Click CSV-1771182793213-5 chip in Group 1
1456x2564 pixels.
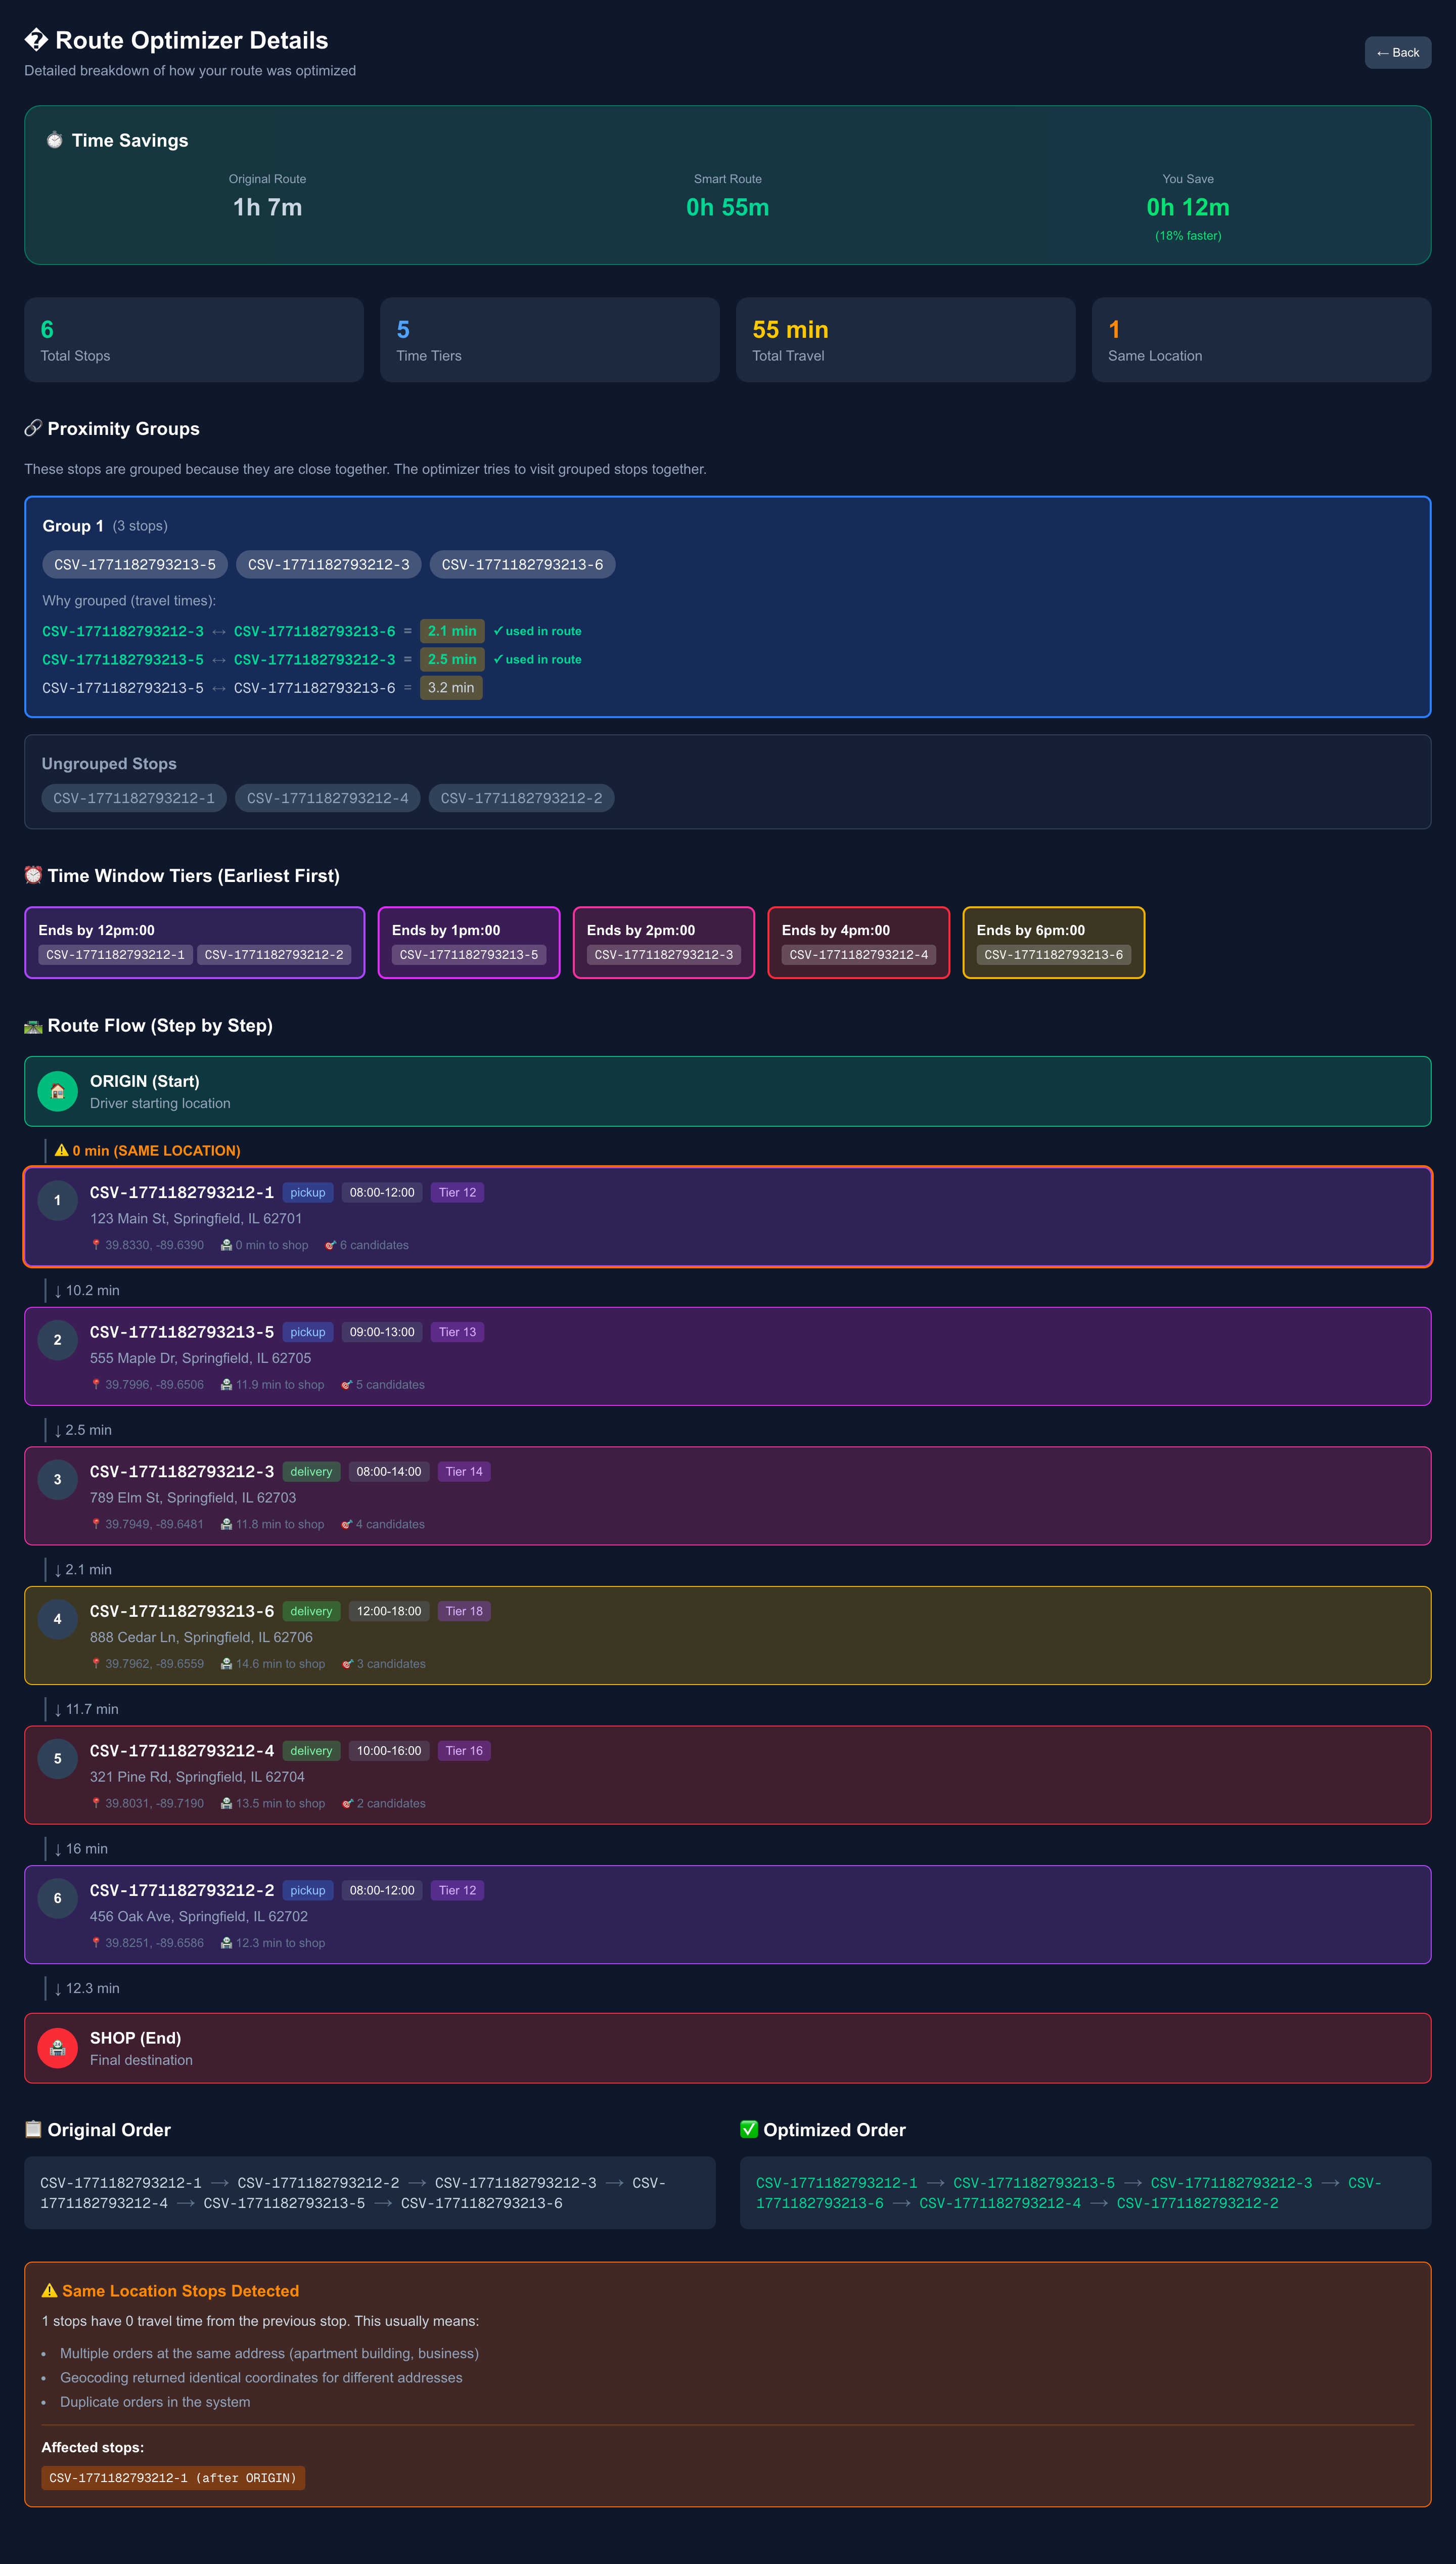134,564
